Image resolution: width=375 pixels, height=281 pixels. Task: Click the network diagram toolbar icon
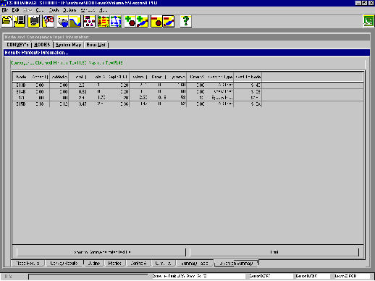point(89,21)
